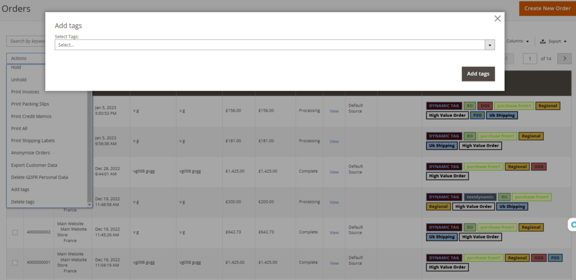Click Add tags dialog title
Image resolution: width=576 pixels, height=280 pixels.
68,26
